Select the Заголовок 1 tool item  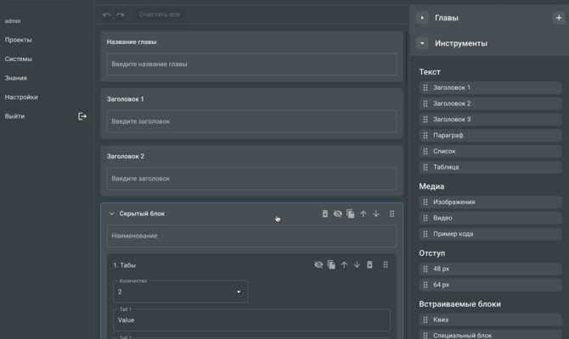tap(491, 87)
